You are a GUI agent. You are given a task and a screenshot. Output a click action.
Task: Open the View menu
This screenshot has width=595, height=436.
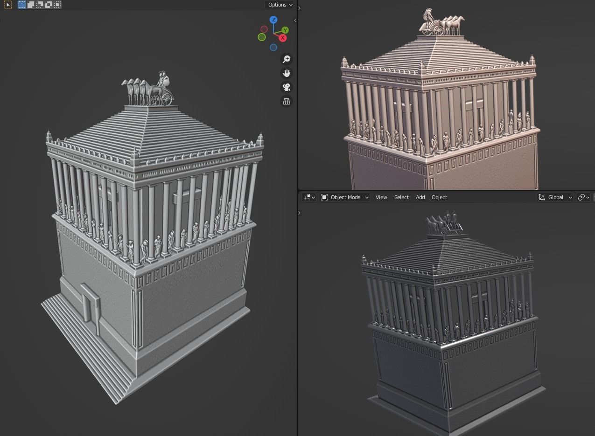click(x=381, y=197)
